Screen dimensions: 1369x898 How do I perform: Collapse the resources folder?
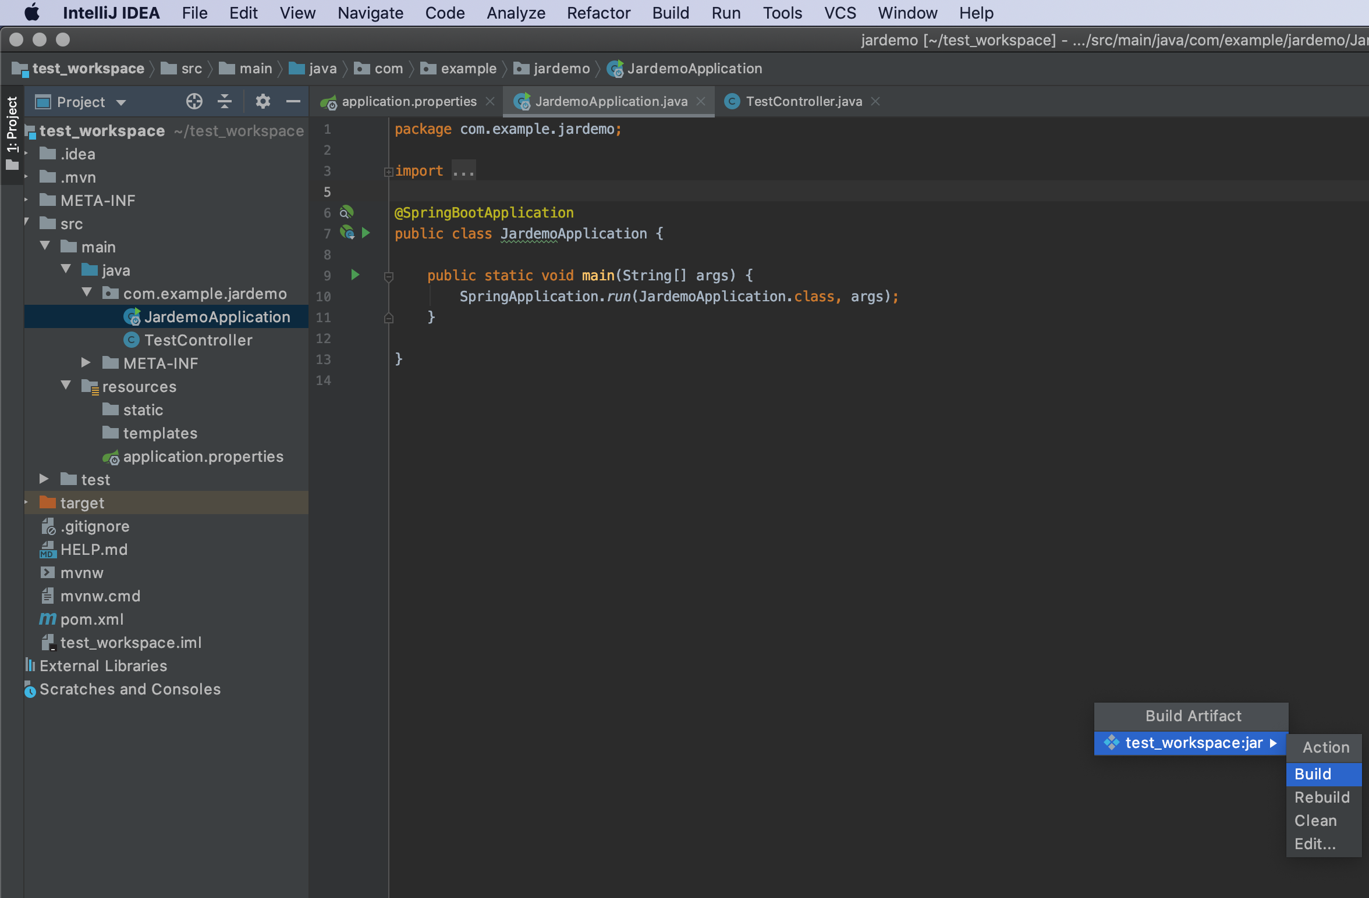[x=66, y=386]
